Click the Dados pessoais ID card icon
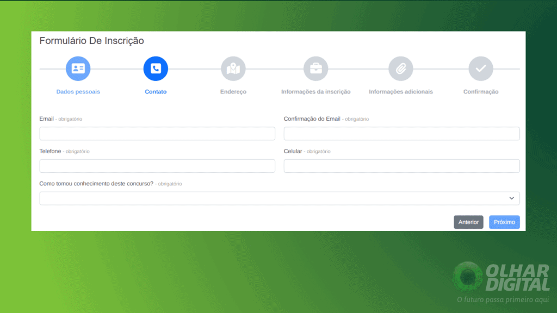 (x=78, y=68)
